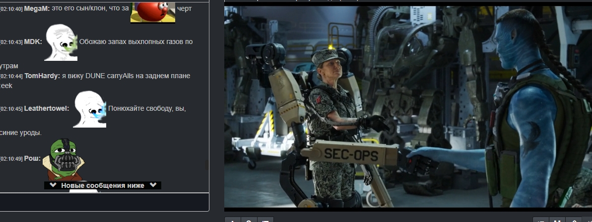
Task: Select the username TomHardy in chat
Action: pyautogui.click(x=42, y=76)
